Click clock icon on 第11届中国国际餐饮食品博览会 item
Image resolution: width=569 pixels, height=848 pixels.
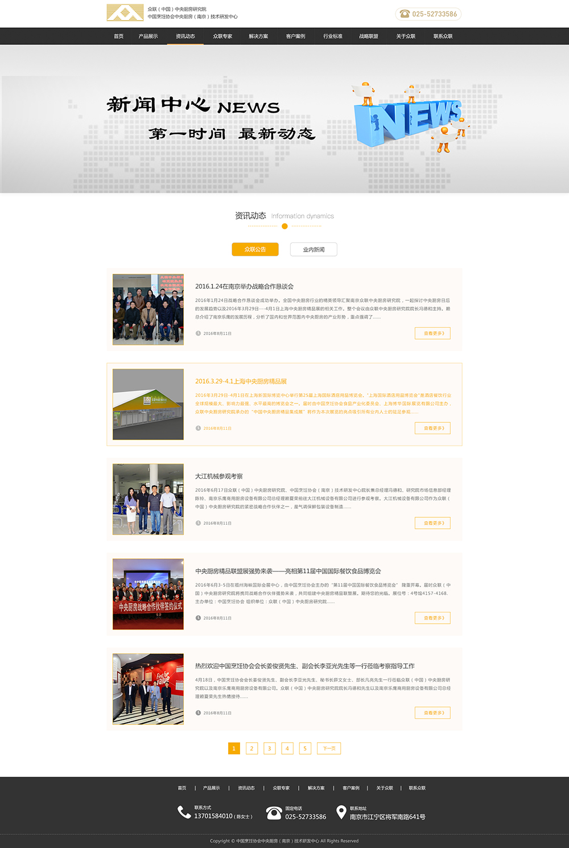198,618
